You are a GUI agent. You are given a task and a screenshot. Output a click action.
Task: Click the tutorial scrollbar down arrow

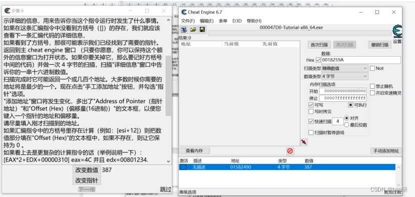(x=168, y=161)
